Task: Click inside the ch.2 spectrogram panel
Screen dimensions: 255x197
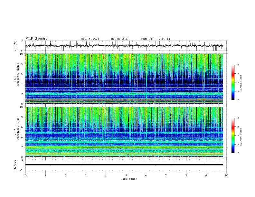Action: pyautogui.click(x=124, y=132)
